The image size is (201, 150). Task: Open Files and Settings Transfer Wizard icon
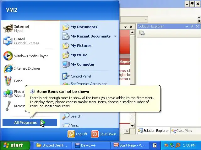click(8, 93)
